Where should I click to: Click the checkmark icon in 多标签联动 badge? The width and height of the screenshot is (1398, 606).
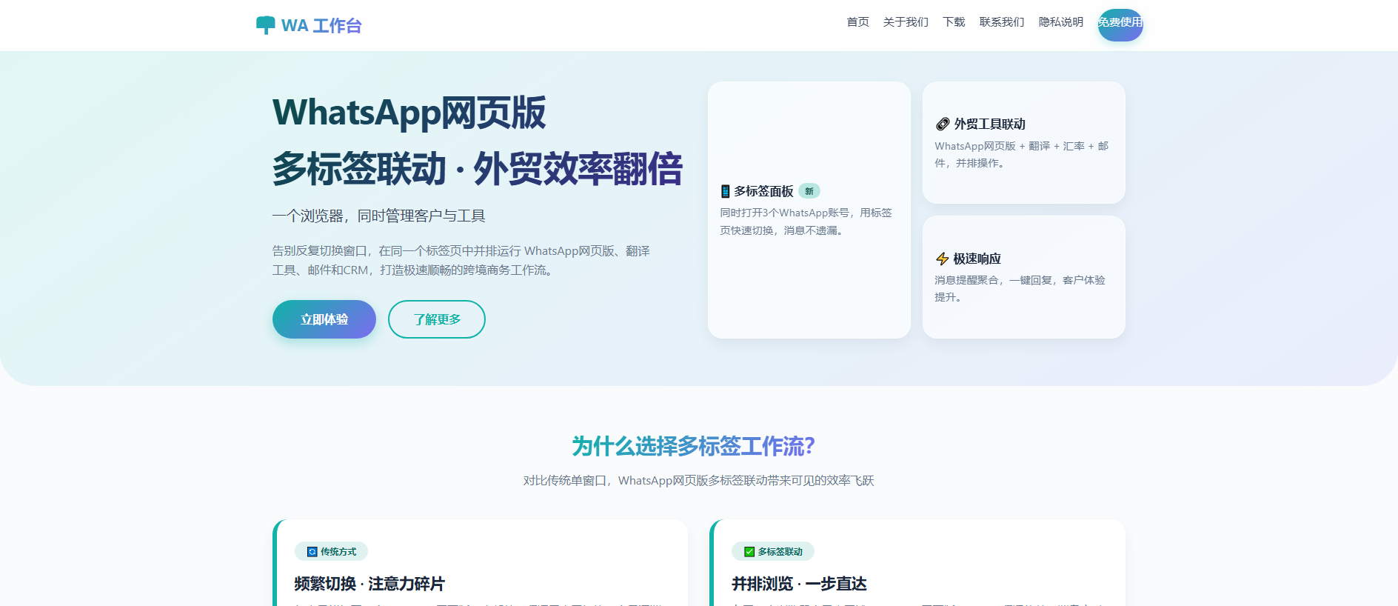749,552
